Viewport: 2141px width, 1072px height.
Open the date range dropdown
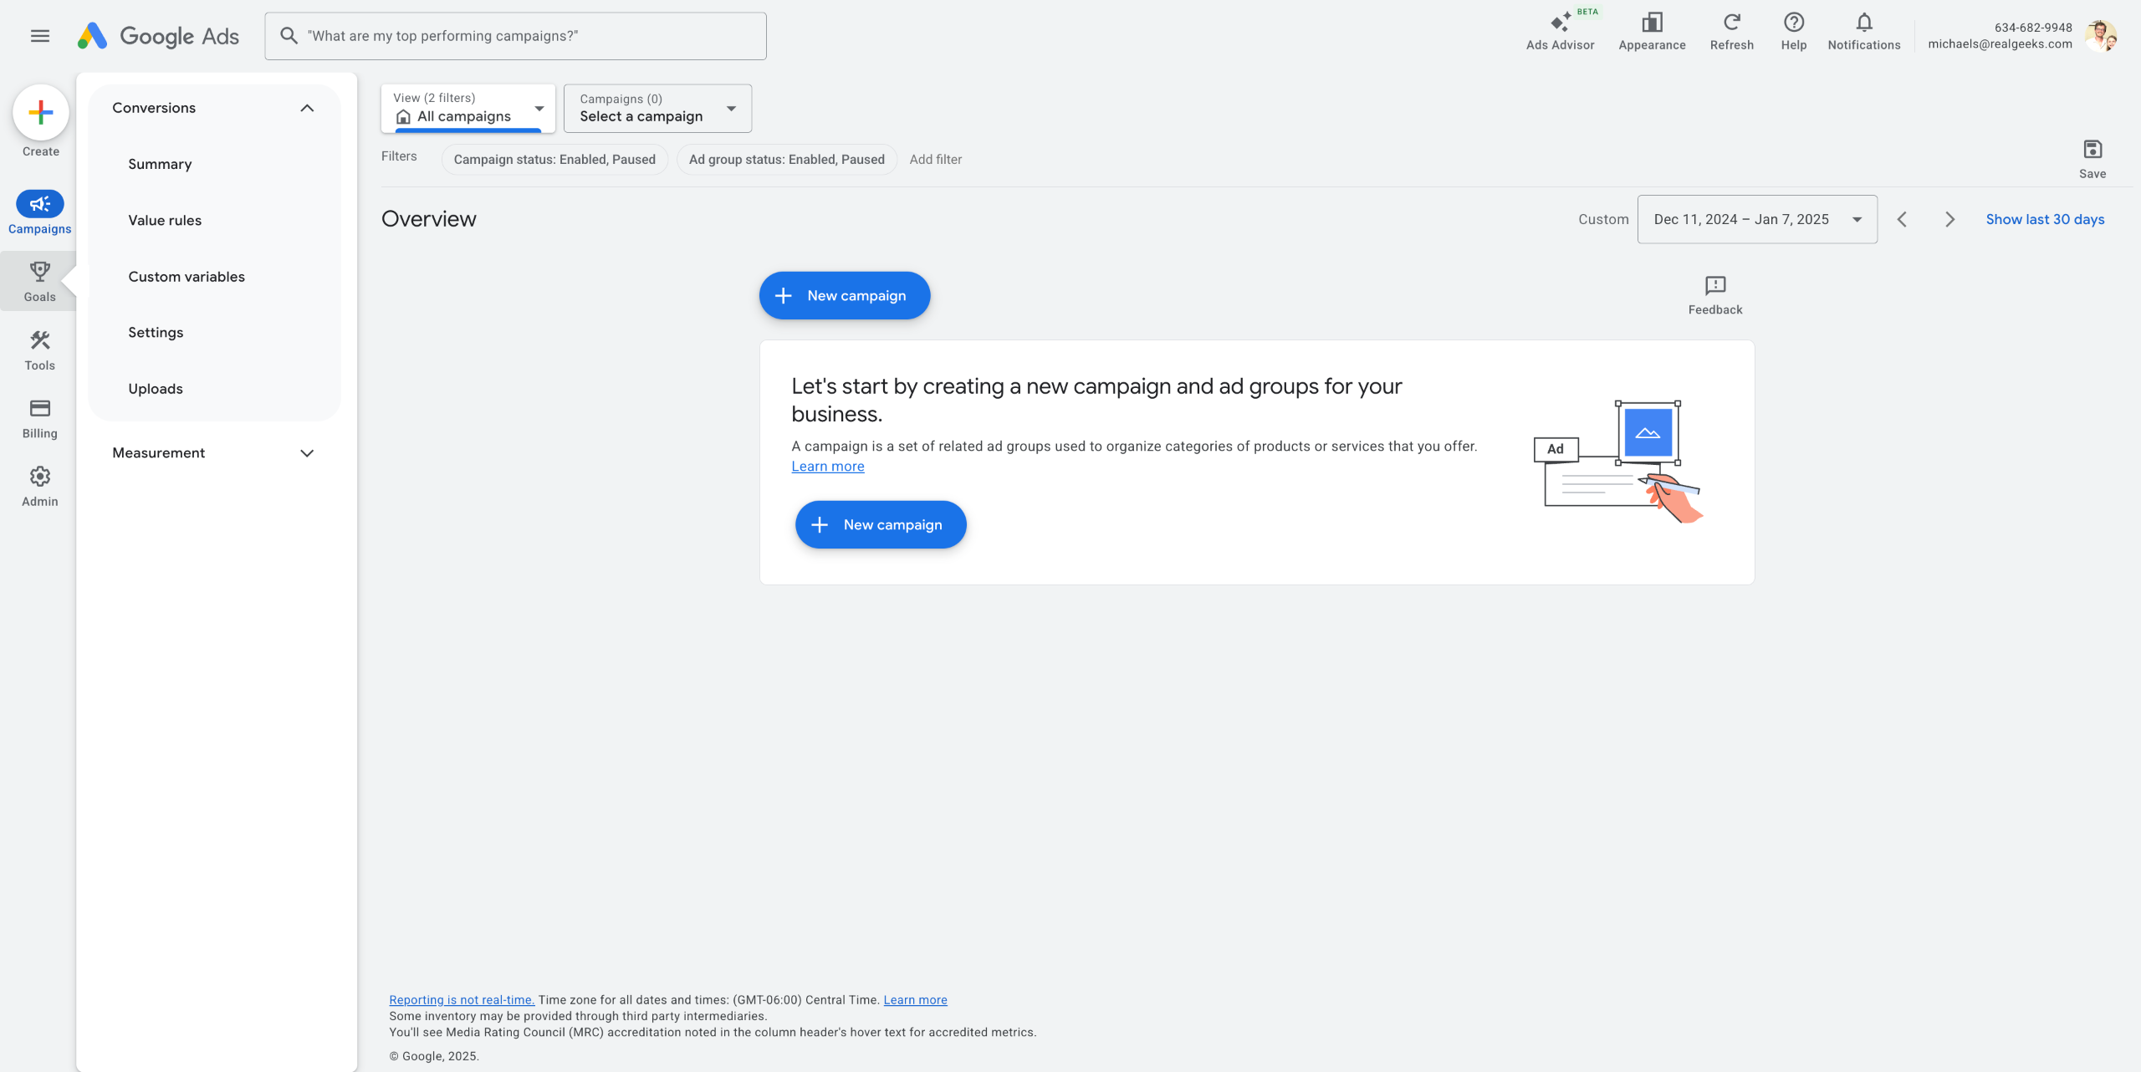coord(1756,219)
